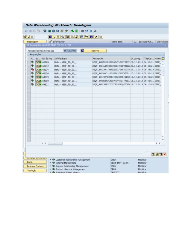Select SID cell 164979
The width and height of the screenshot is (191, 247).
48,77
